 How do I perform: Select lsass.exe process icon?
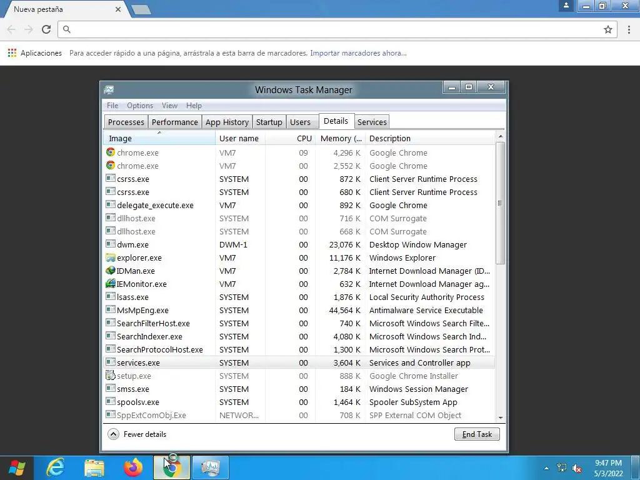click(110, 297)
